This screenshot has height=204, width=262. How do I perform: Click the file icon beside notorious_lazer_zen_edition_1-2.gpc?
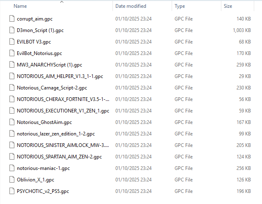(12, 133)
